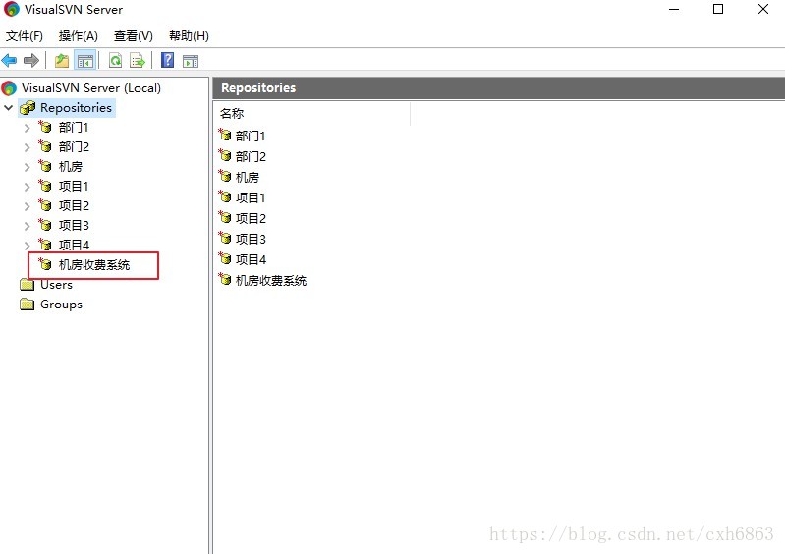This screenshot has width=785, height=554.
Task: Open the 帮助(H) menu
Action: click(189, 36)
